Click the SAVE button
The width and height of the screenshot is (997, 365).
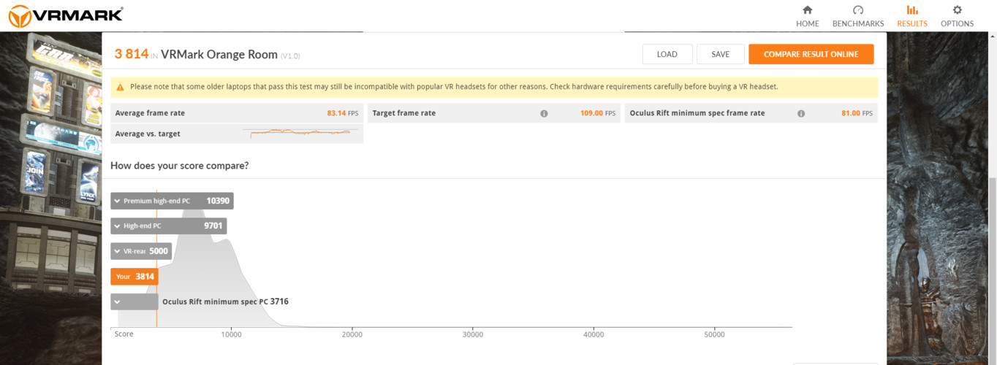click(x=720, y=54)
